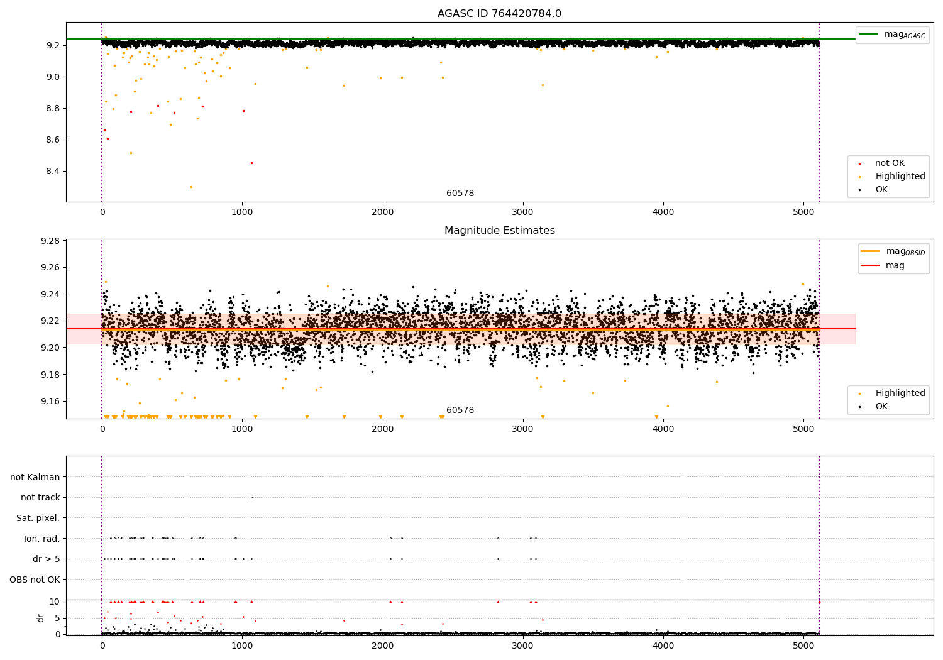Select the orange mag_OBSID legend line sample
The width and height of the screenshot is (943, 660).
point(871,251)
